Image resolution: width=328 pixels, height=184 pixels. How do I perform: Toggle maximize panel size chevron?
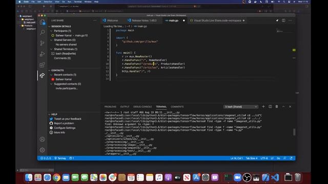coord(283,107)
